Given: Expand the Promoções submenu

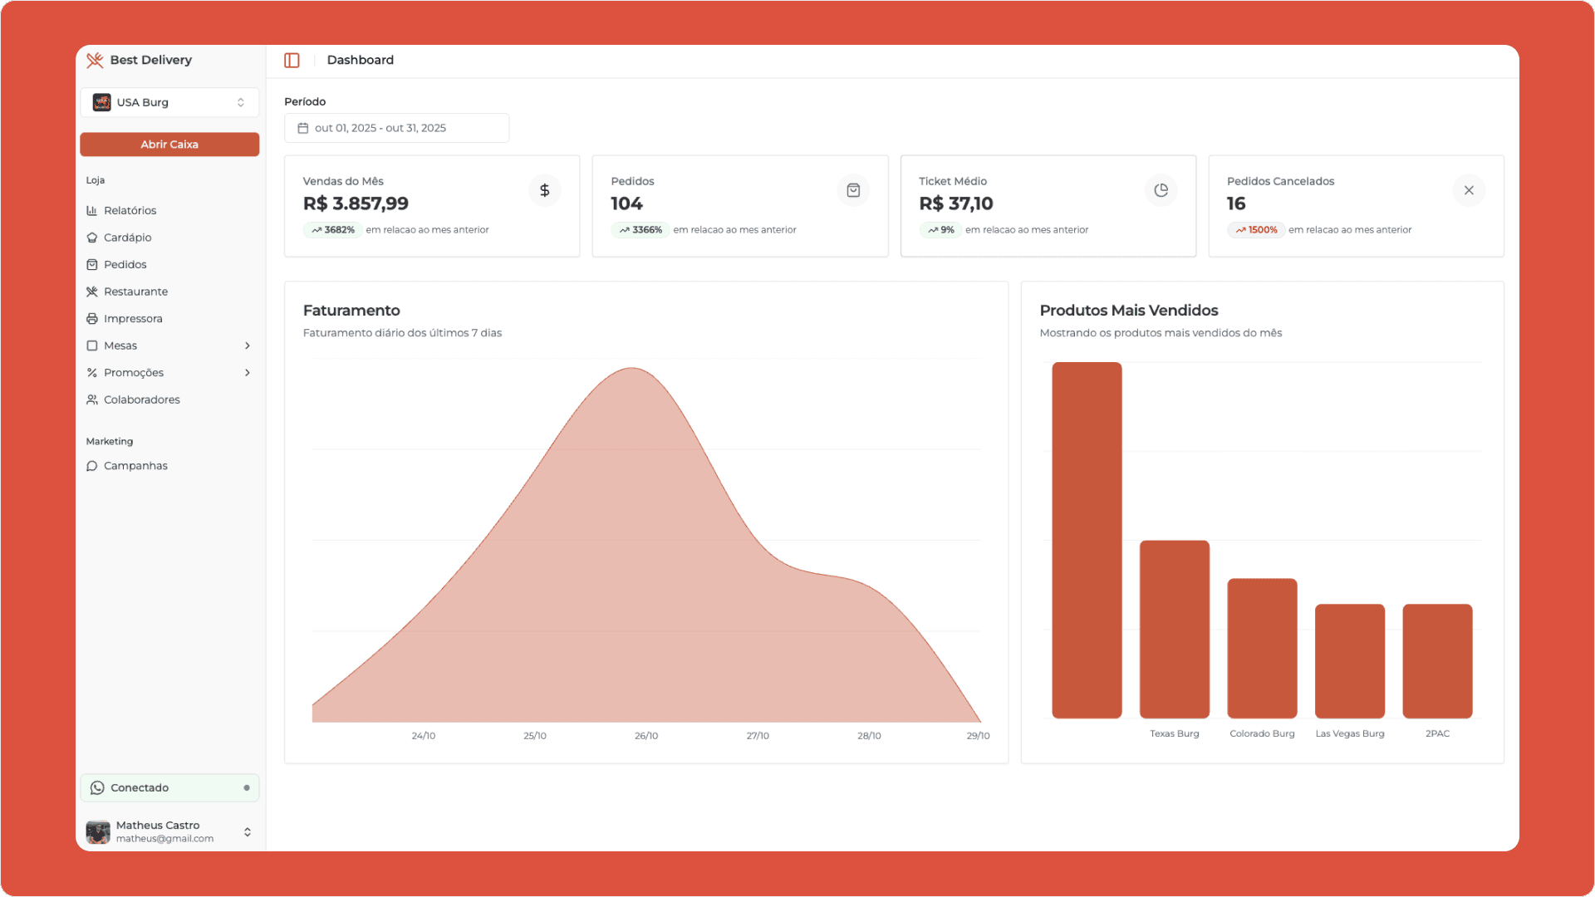Looking at the screenshot, I should [248, 373].
